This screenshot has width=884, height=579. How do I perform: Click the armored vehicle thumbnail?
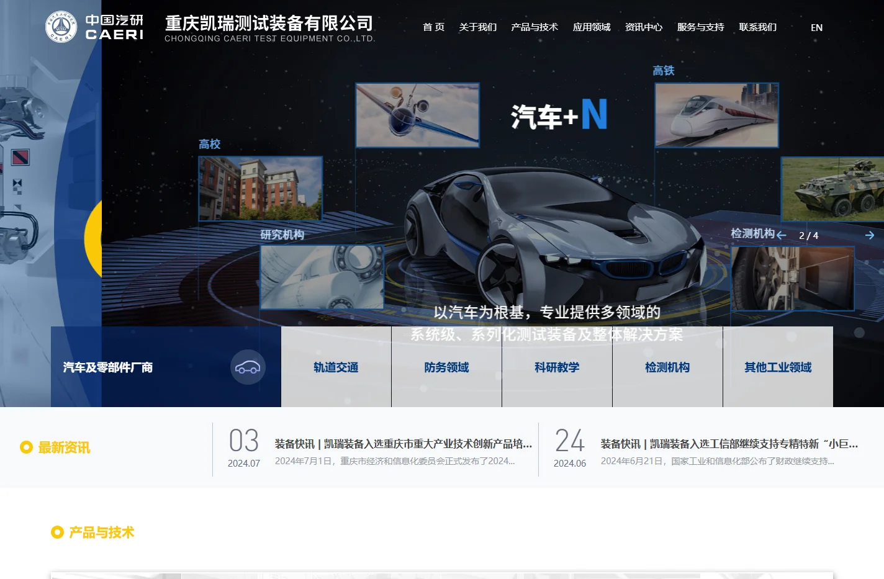click(x=832, y=189)
